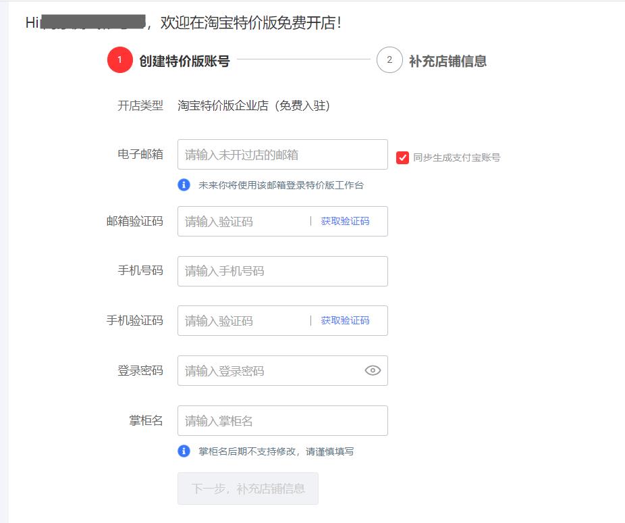Click the blue info icon under 掌柜名 field

(184, 451)
